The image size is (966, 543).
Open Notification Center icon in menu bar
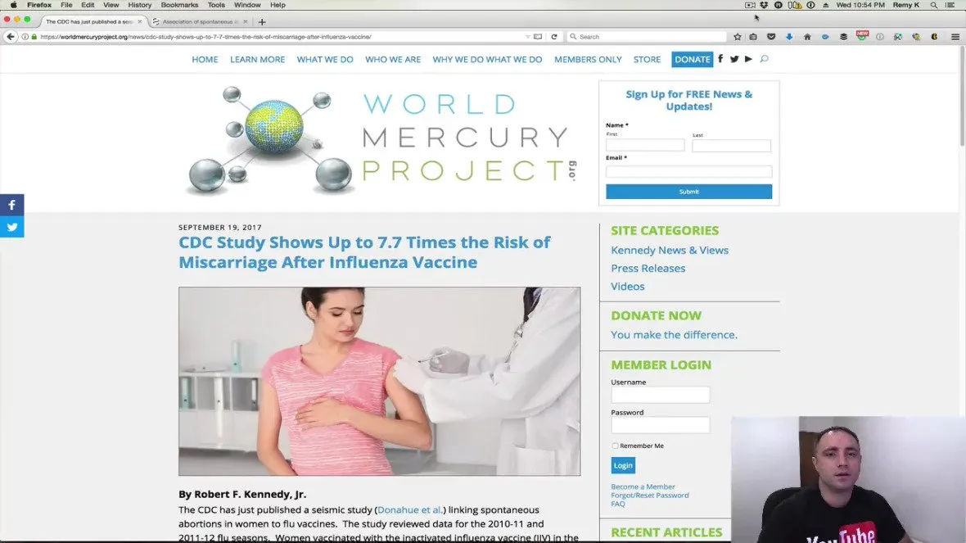pos(950,5)
